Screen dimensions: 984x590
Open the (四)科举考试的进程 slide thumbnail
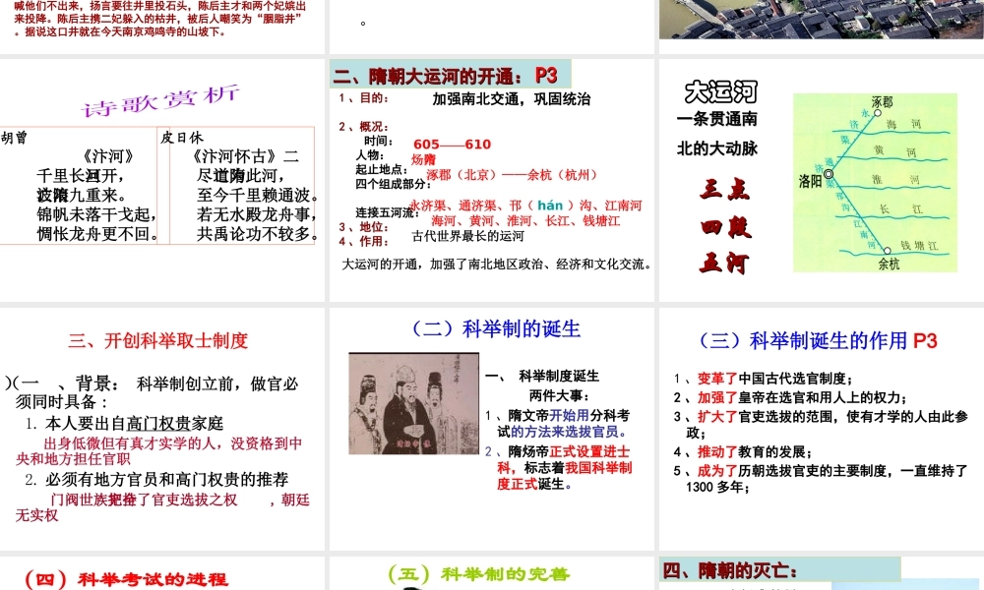pos(162,573)
